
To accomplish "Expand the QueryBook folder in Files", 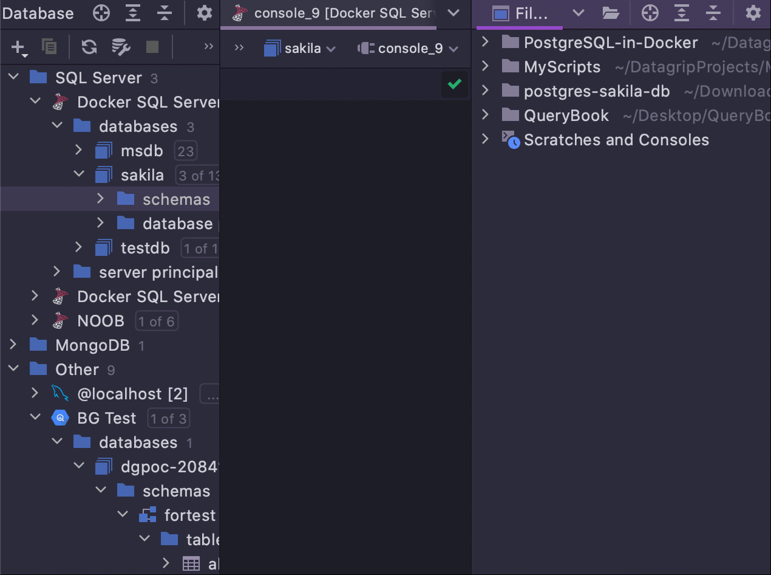I will [485, 115].
